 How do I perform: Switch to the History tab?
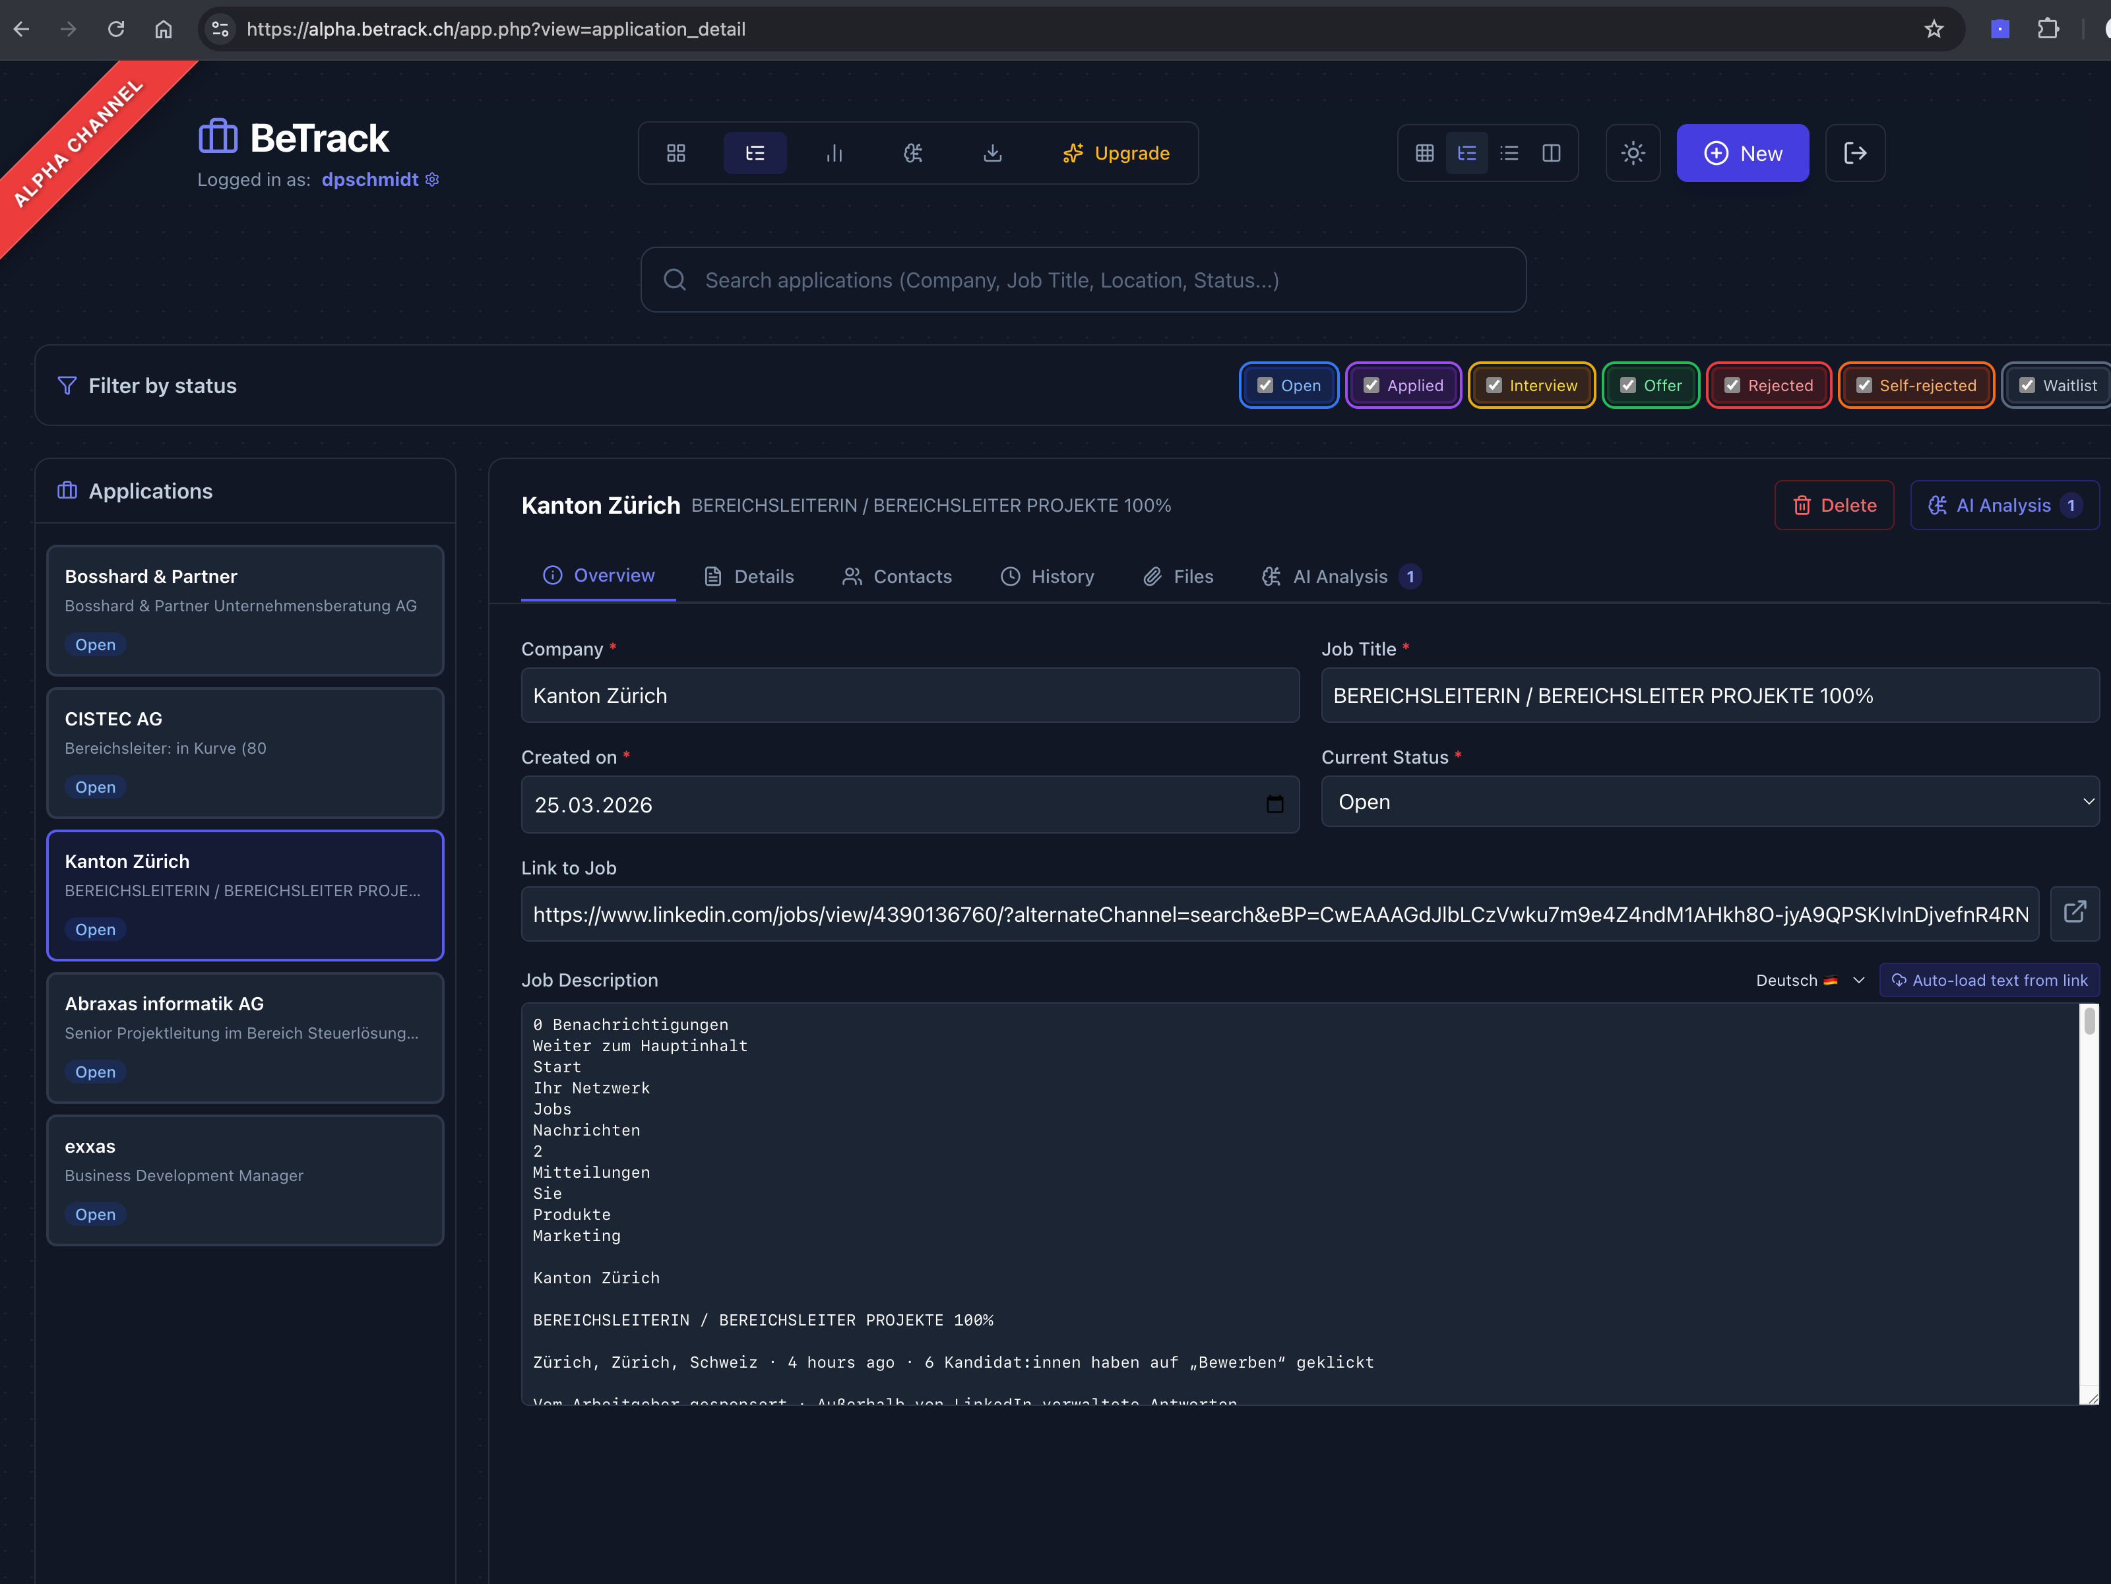click(1047, 576)
